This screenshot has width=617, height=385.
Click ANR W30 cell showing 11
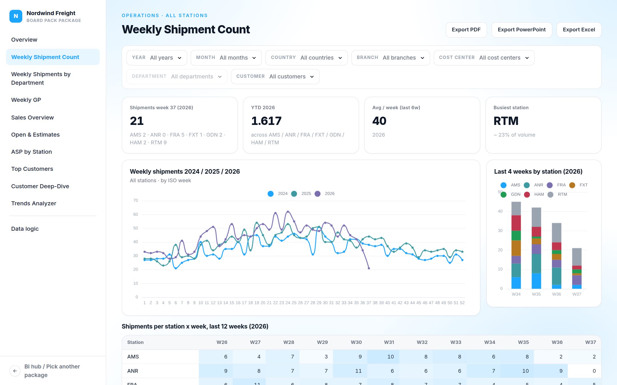[350, 371]
